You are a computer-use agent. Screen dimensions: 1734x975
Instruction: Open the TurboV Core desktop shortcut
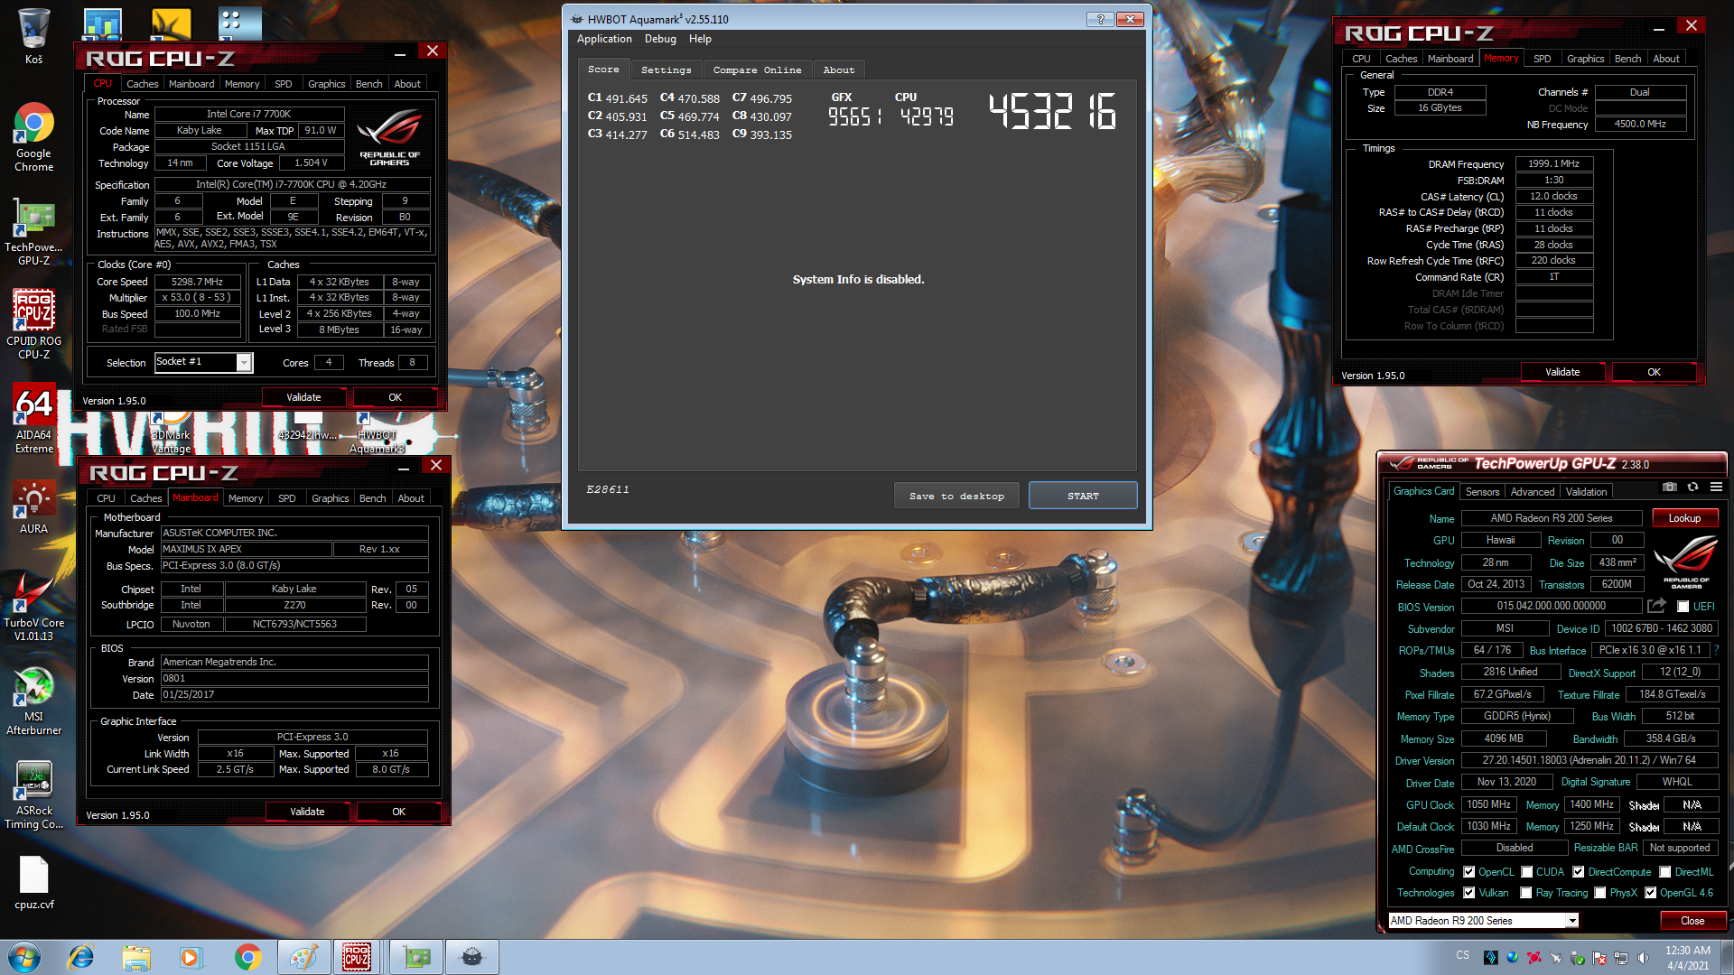pos(33,608)
